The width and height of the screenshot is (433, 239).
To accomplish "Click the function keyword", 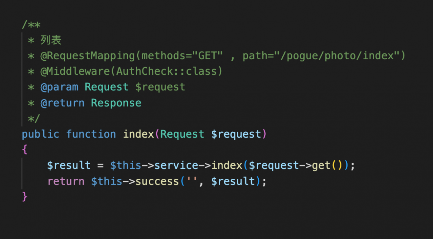I will (91, 134).
